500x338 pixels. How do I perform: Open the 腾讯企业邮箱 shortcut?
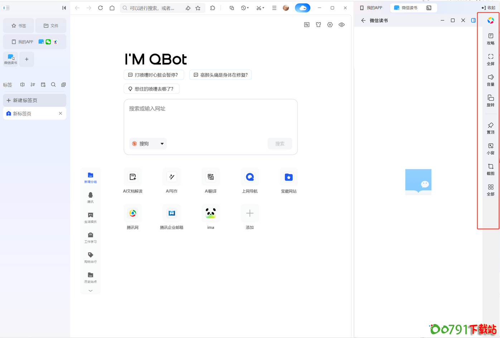(172, 213)
